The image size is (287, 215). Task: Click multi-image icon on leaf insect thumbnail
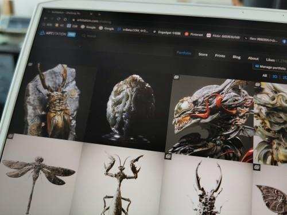[257, 167]
